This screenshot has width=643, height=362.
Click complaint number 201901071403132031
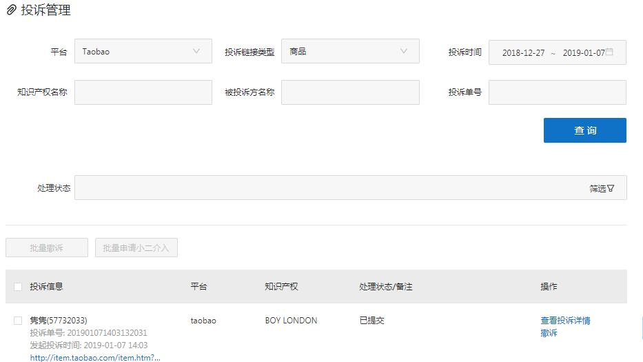[x=107, y=333]
